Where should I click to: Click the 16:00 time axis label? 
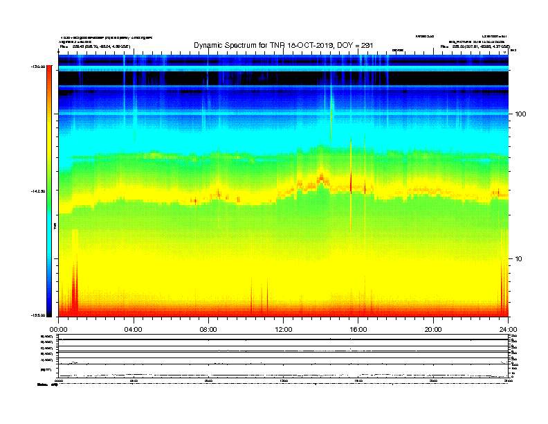coord(358,330)
